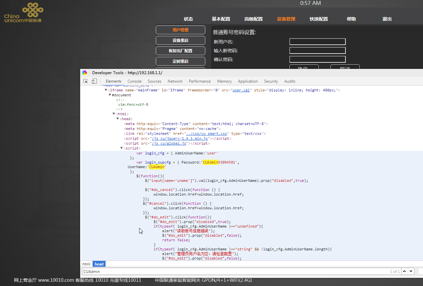This screenshot has height=286, width=423.
Task: Collapse the mainFrame iframe node
Action: [x=106, y=90]
